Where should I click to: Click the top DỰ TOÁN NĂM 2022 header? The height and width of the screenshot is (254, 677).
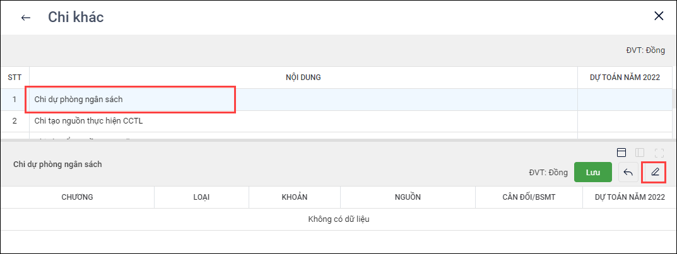625,78
